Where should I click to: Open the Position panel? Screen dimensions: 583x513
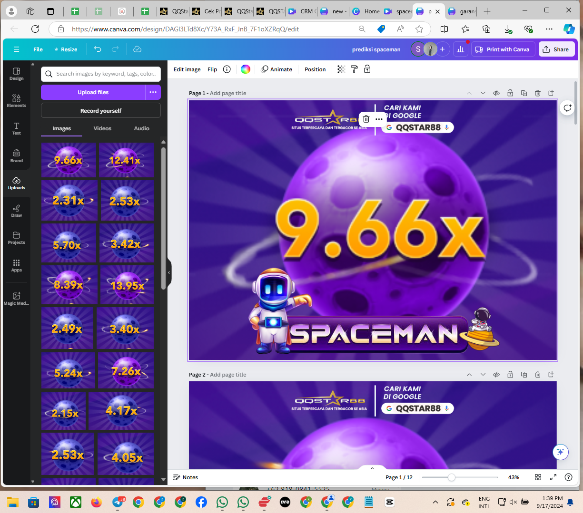coord(315,69)
